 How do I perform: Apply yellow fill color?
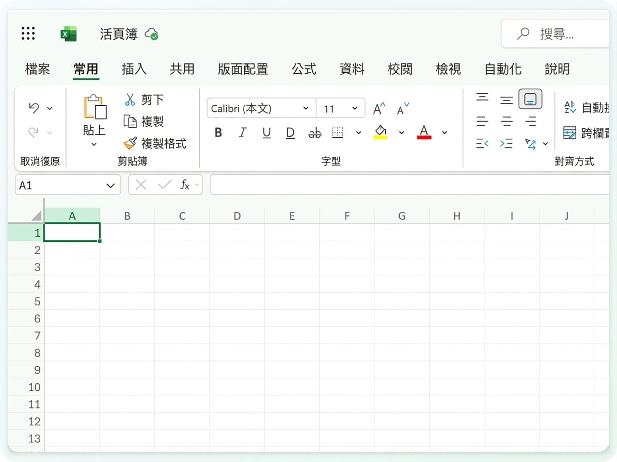381,133
